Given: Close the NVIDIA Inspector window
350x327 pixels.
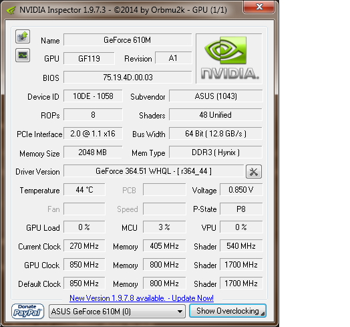Looking at the screenshot, I should click(259, 7).
